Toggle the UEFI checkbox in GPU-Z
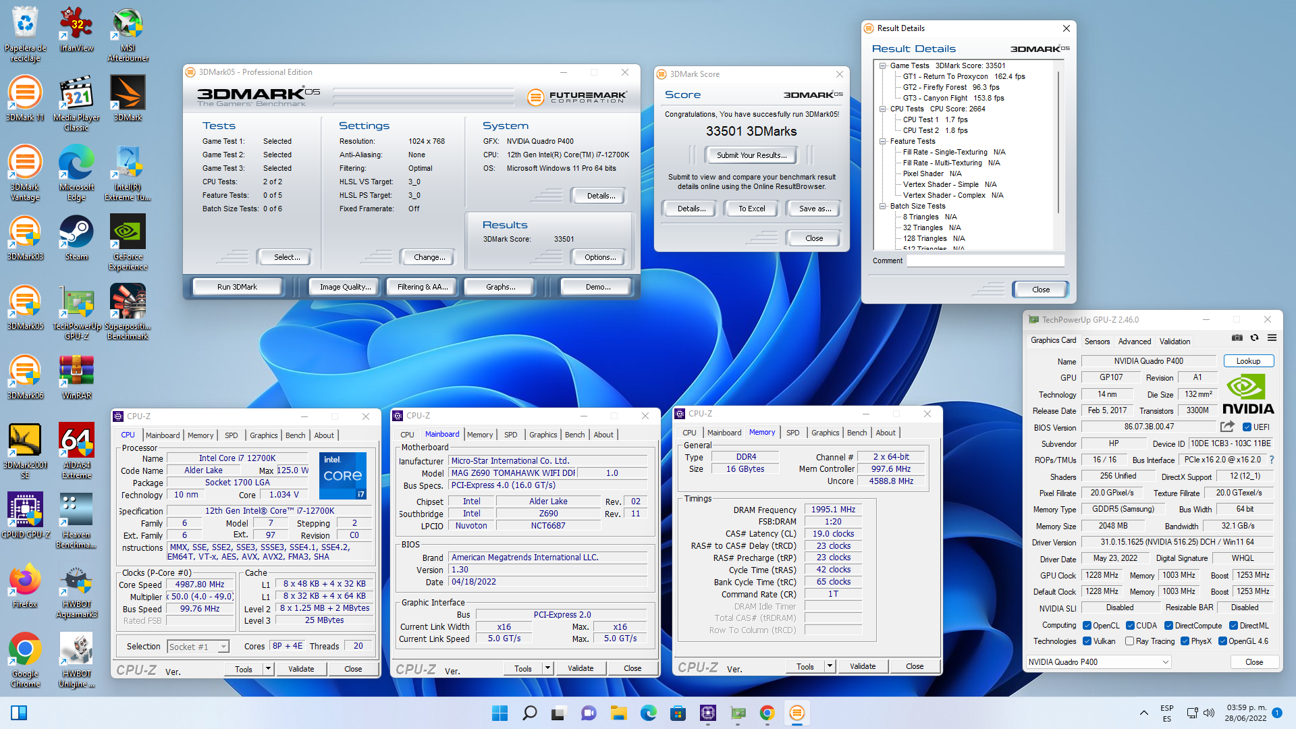Screen dimensions: 1296x729 tap(1247, 427)
